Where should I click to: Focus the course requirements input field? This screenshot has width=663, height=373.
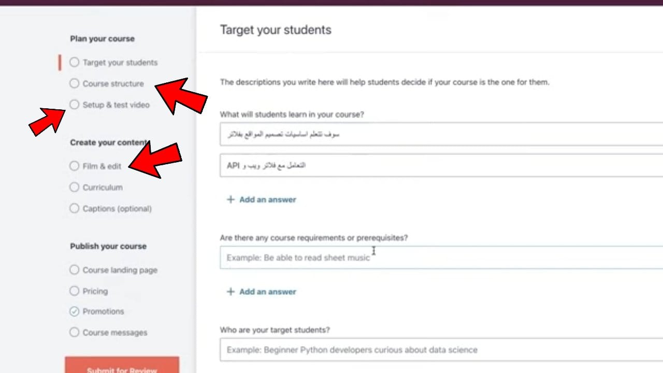click(x=440, y=257)
